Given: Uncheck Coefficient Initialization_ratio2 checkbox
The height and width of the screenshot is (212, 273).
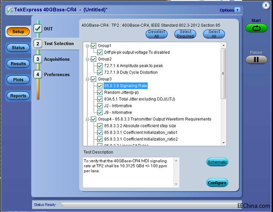Looking at the screenshot, I should pyautogui.click(x=100, y=139).
